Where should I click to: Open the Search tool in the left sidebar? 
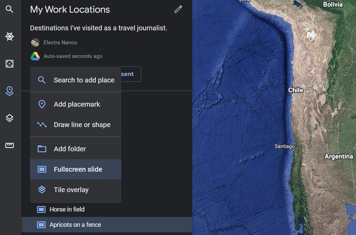10,9
